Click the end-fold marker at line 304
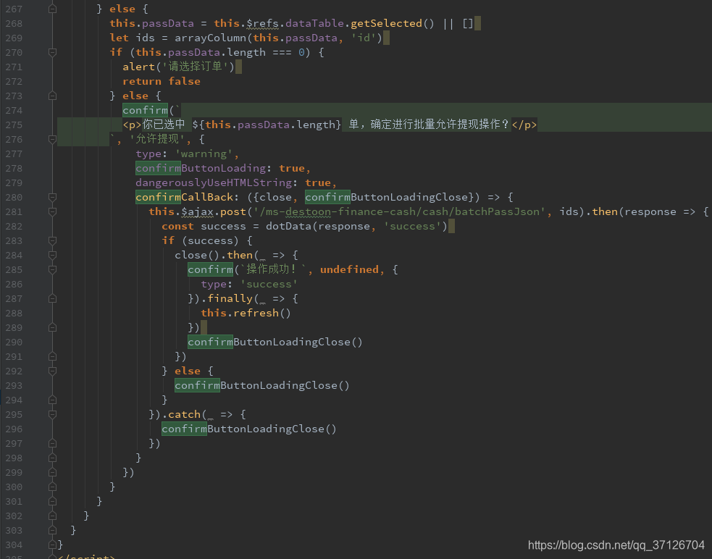 coord(53,545)
